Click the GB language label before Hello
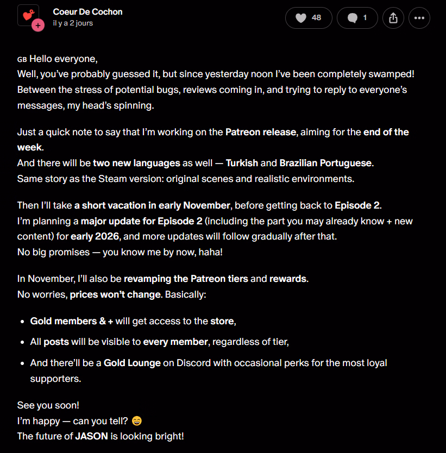Image resolution: width=446 pixels, height=453 pixels. 22,59
